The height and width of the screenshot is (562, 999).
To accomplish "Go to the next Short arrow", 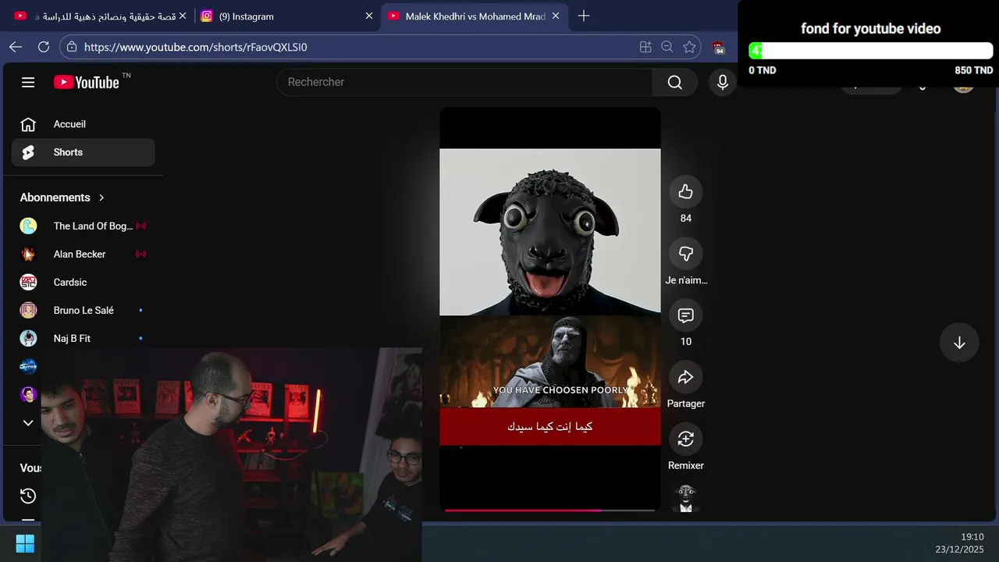I will point(959,343).
